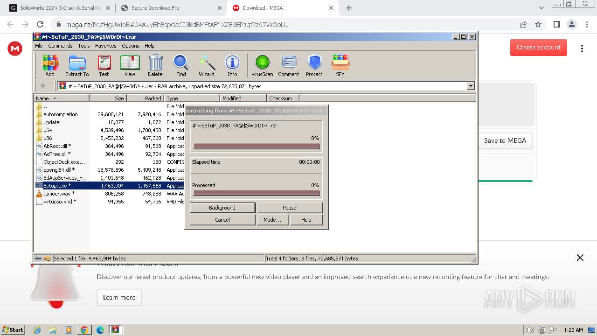597x336 pixels.
Task: Click the Protect shield icon
Action: point(314,65)
